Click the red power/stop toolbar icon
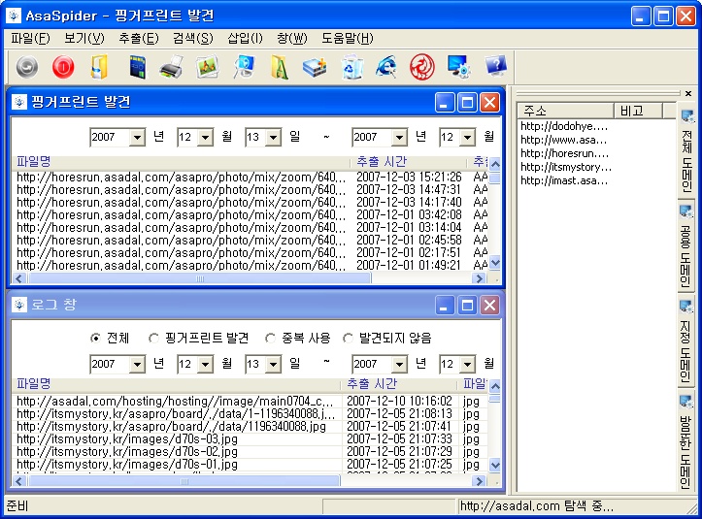This screenshot has height=519, width=702. pyautogui.click(x=63, y=68)
